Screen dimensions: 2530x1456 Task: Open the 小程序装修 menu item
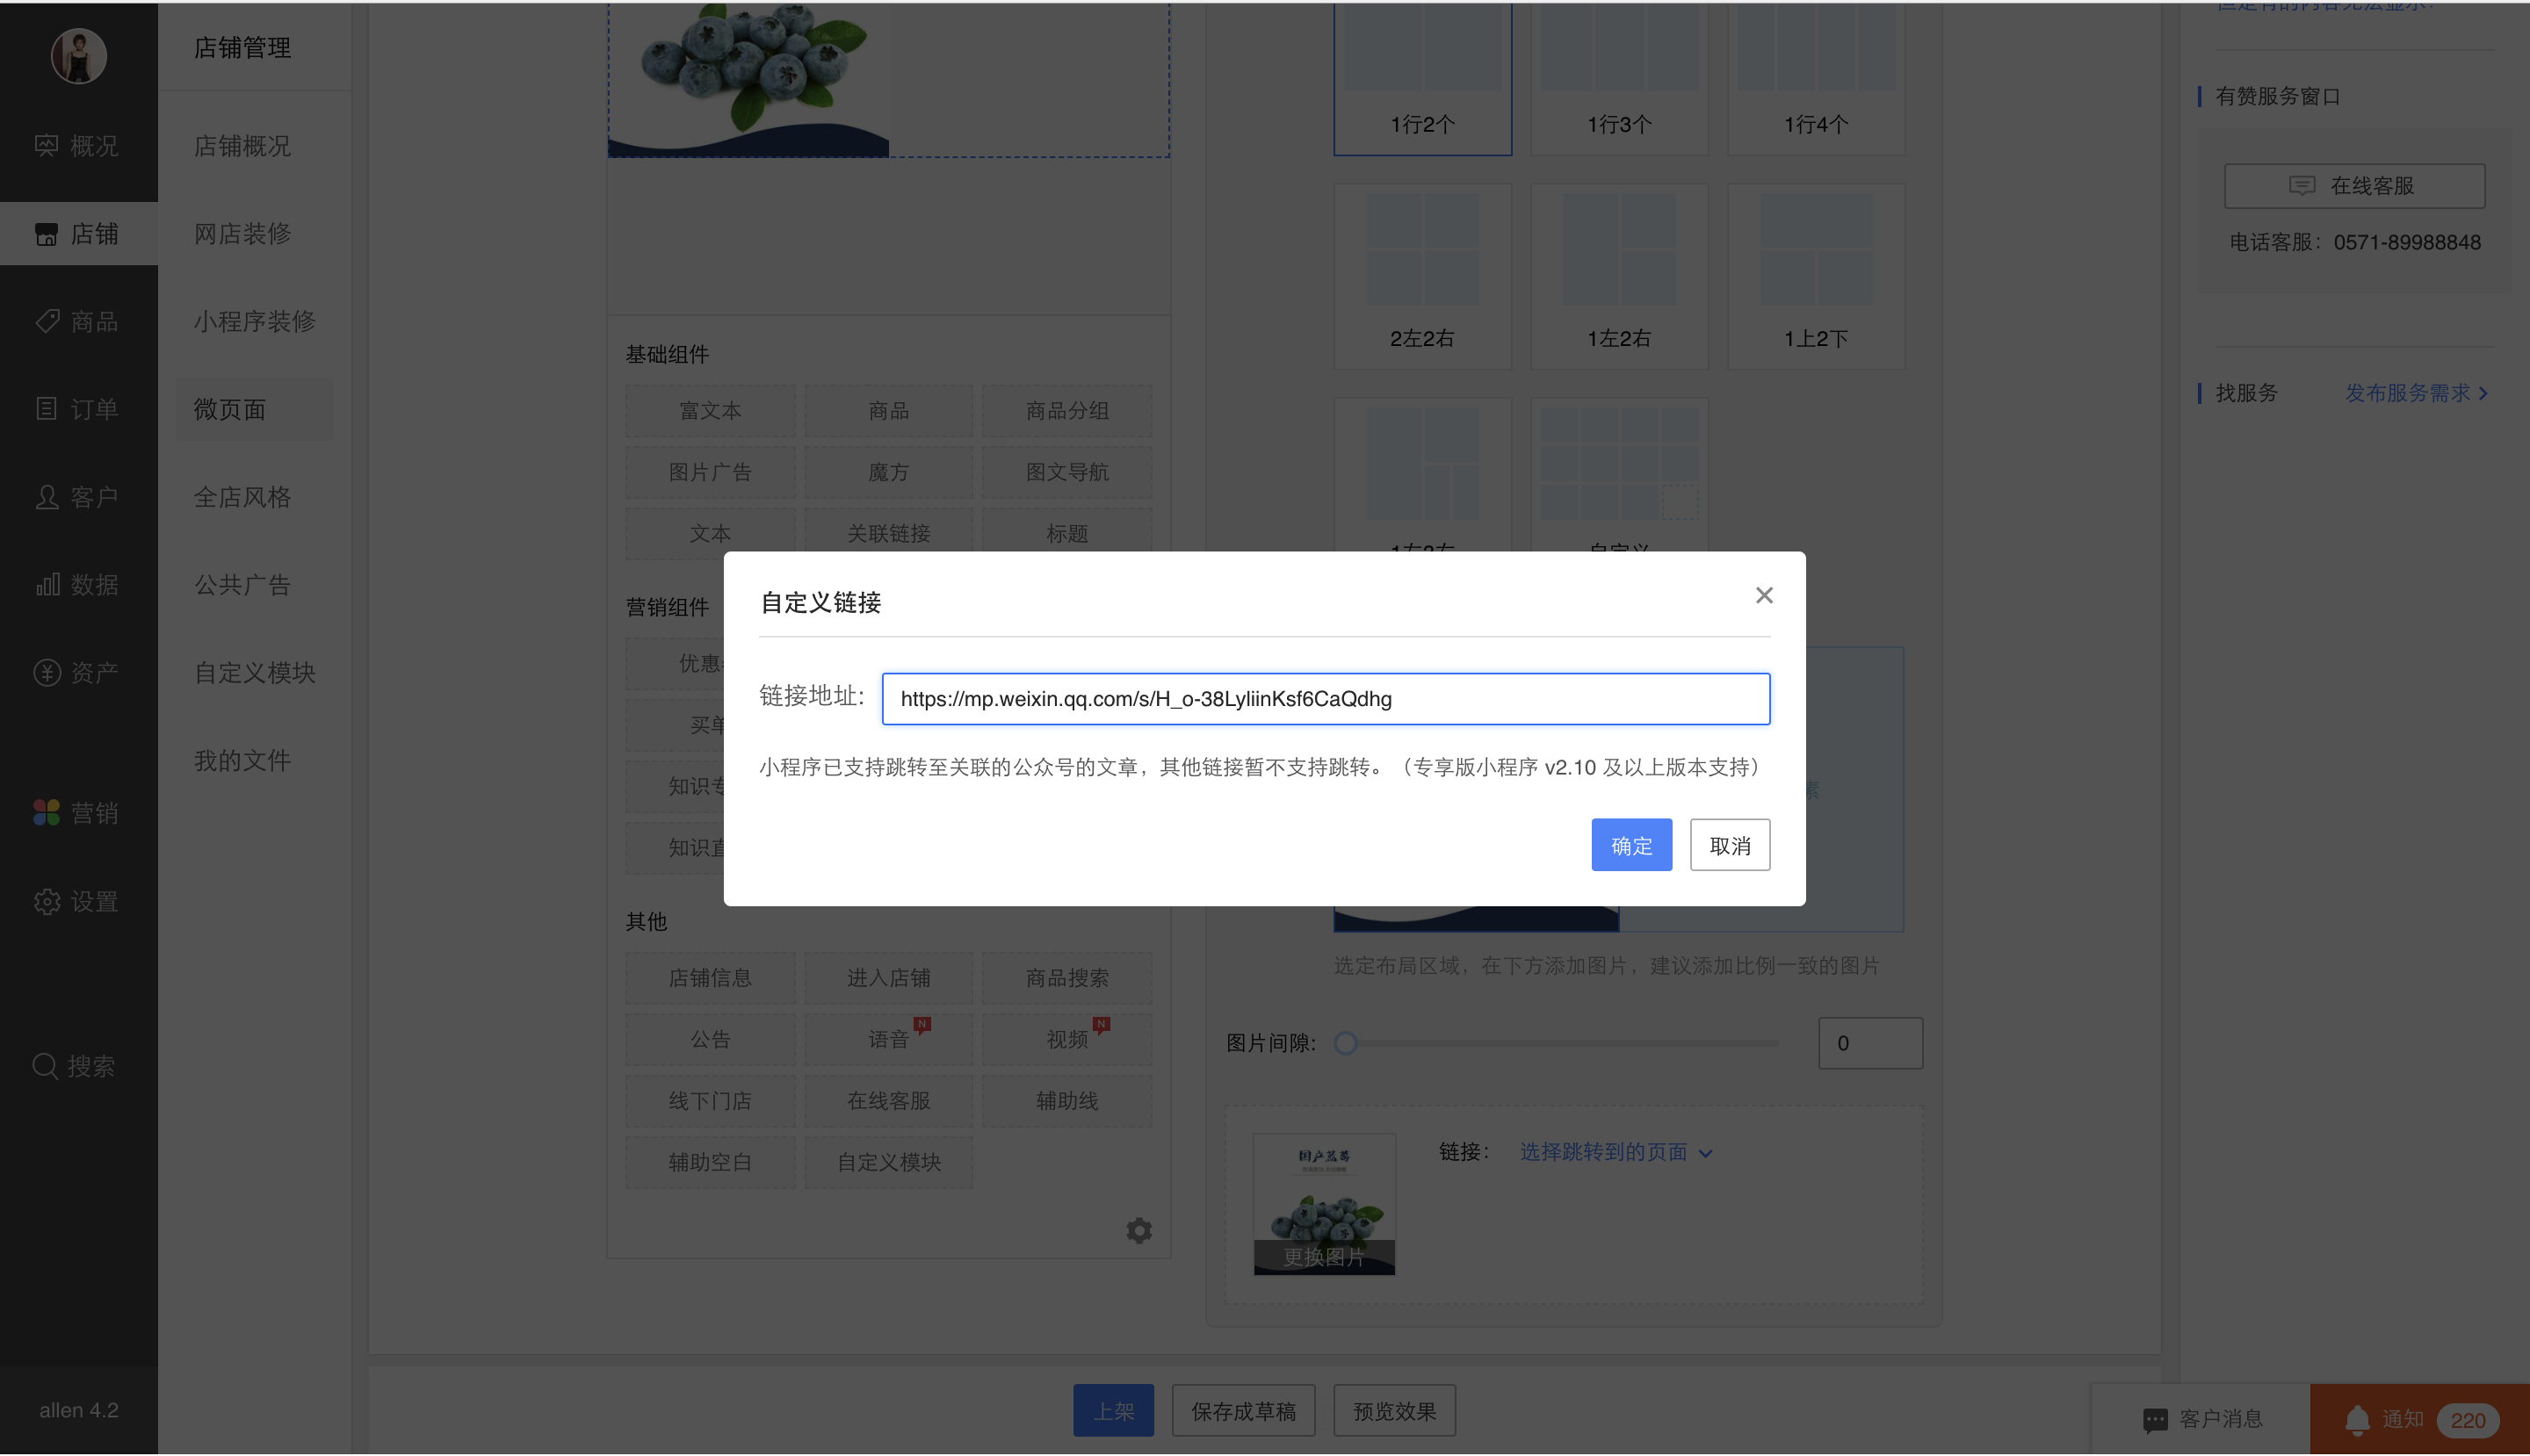click(x=254, y=321)
